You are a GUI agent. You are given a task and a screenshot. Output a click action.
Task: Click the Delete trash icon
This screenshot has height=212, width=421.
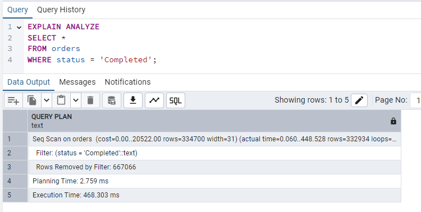point(90,100)
